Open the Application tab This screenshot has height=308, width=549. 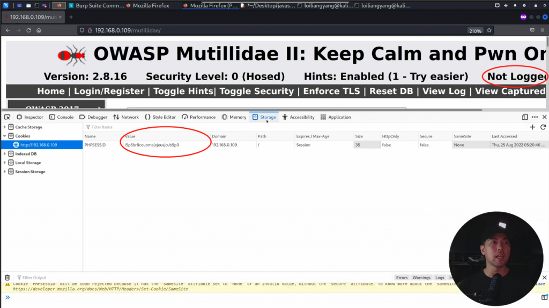tap(336, 117)
